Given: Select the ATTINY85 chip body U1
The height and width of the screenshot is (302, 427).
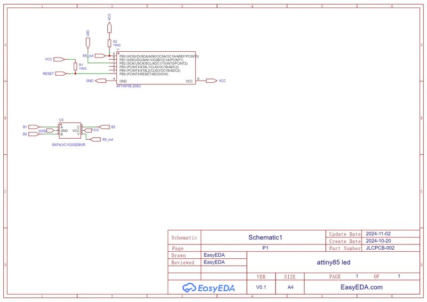Looking at the screenshot, I should coord(156,68).
